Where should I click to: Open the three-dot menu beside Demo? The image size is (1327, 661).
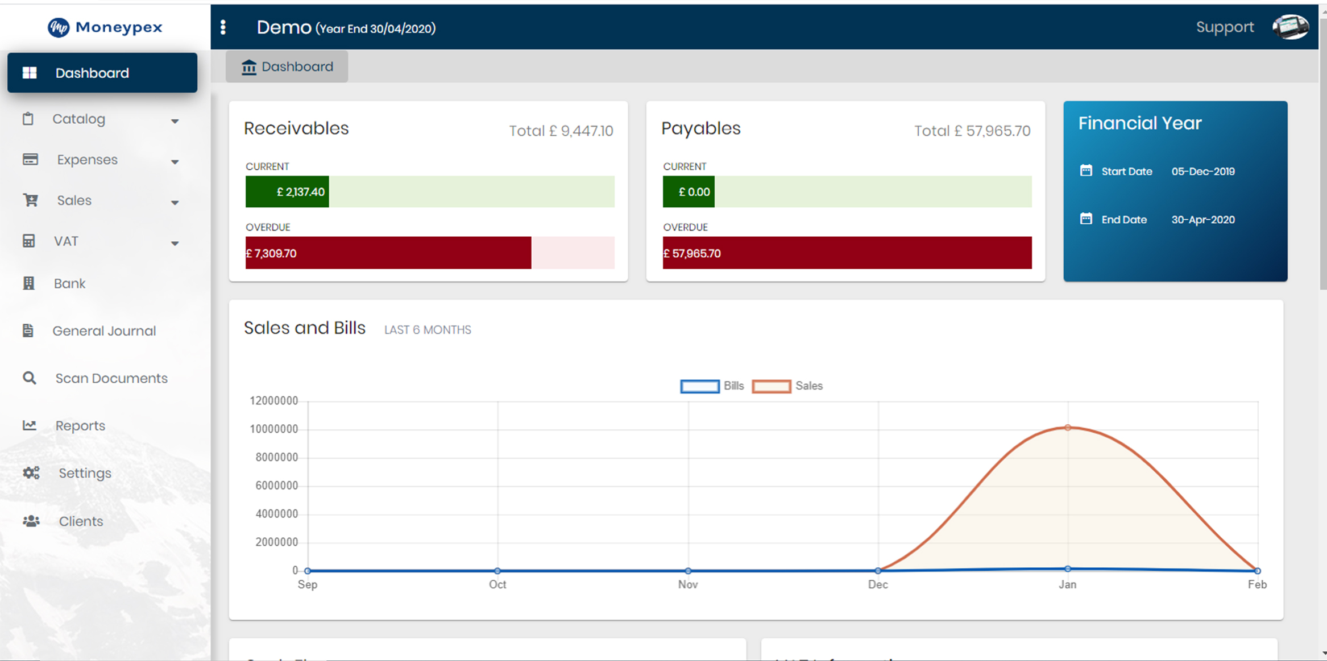pyautogui.click(x=222, y=27)
